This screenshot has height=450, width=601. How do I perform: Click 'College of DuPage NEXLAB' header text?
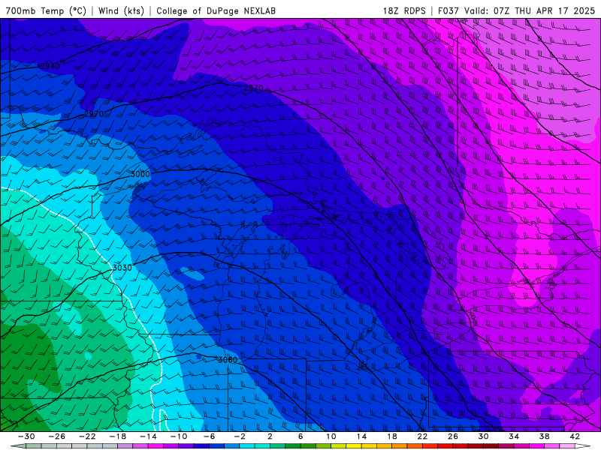(x=216, y=10)
